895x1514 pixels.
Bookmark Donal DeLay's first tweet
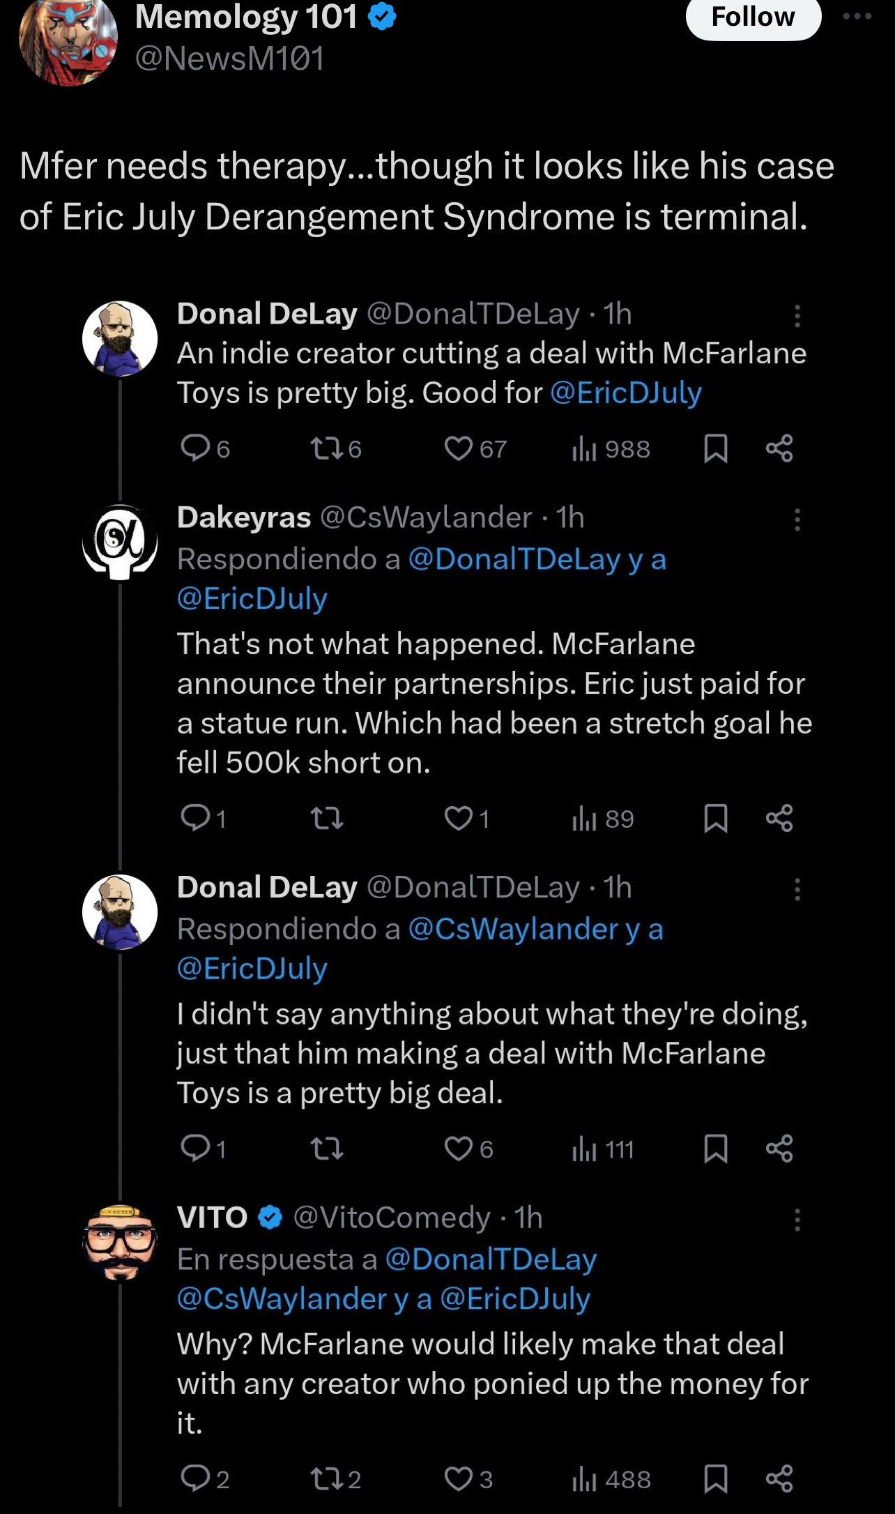pos(716,448)
